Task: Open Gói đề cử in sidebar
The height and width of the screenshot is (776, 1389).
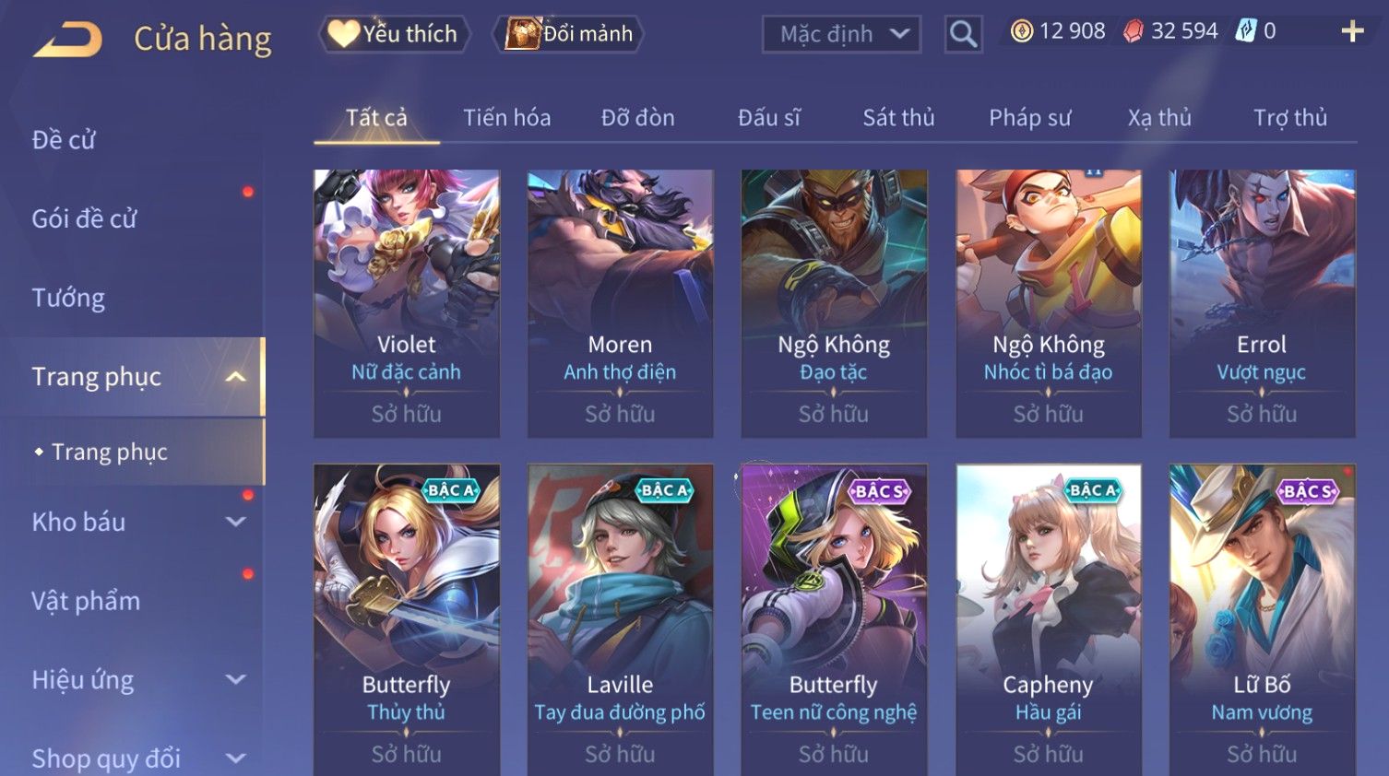Action: (x=84, y=218)
